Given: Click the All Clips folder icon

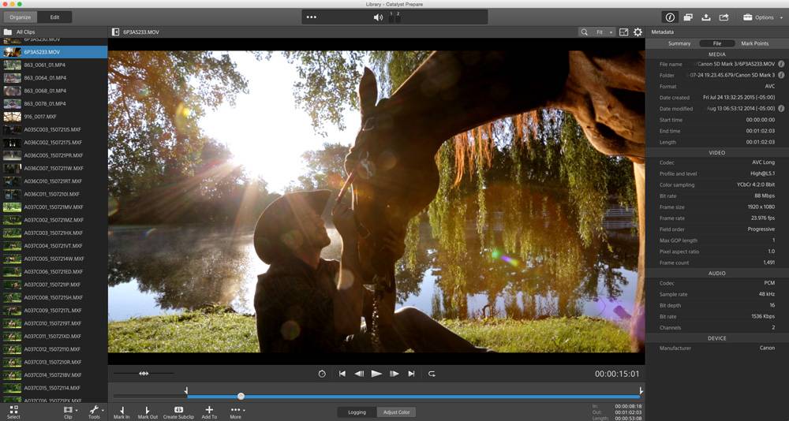Looking at the screenshot, I should (8, 32).
